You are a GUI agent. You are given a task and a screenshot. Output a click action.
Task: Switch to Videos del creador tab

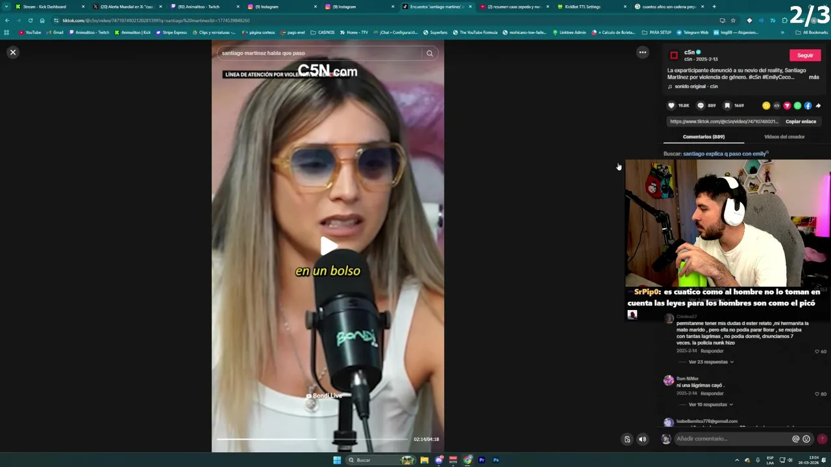(x=784, y=137)
